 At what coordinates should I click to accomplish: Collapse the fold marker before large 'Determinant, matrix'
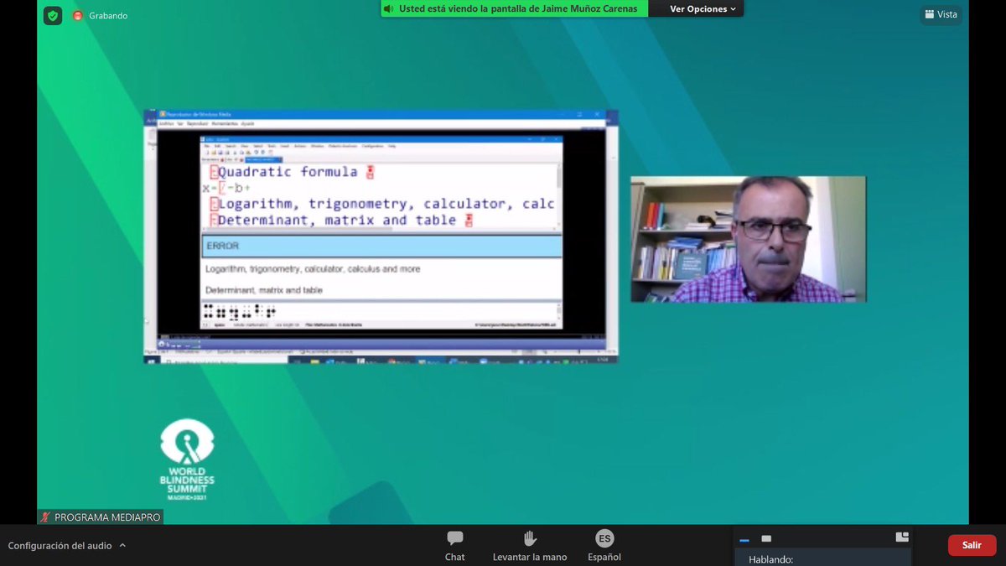(214, 221)
